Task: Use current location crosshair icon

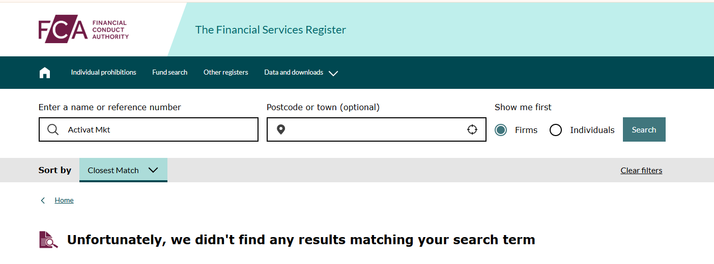Action: [472, 129]
